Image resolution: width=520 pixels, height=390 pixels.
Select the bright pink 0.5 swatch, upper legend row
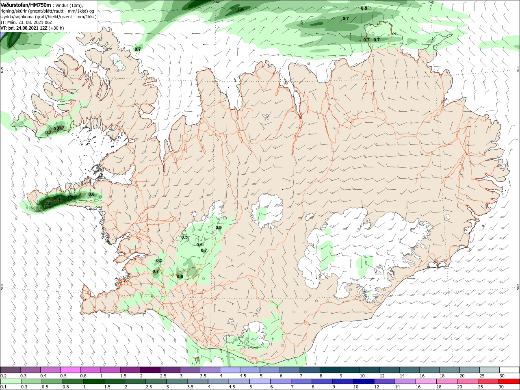tap(70, 370)
